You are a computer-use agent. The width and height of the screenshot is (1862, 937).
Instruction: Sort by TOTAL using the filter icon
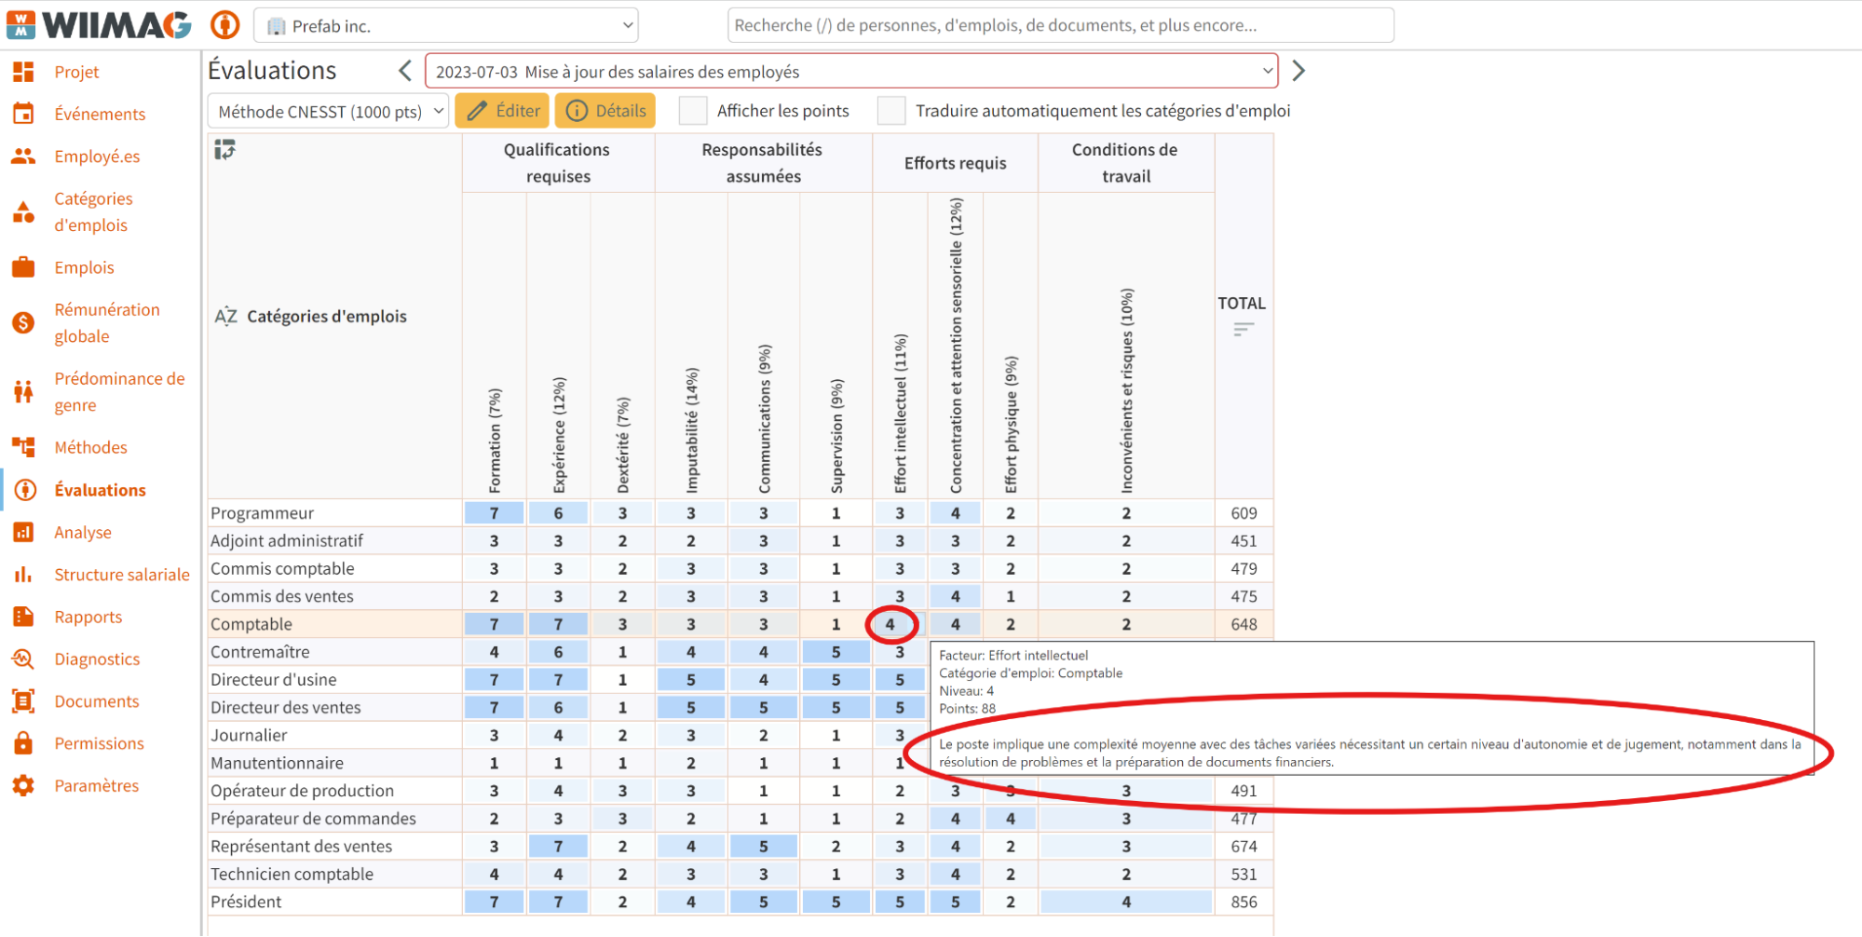click(x=1243, y=330)
